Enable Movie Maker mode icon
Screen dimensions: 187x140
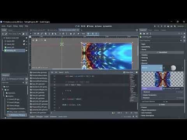coord(175,26)
